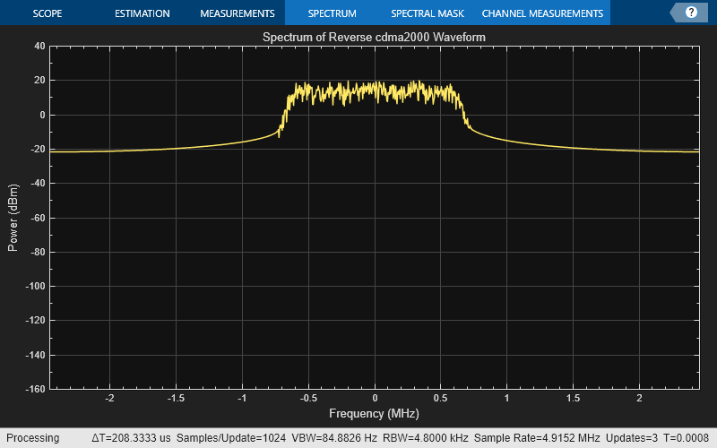Click the help question mark icon
The image size is (717, 448).
point(691,13)
